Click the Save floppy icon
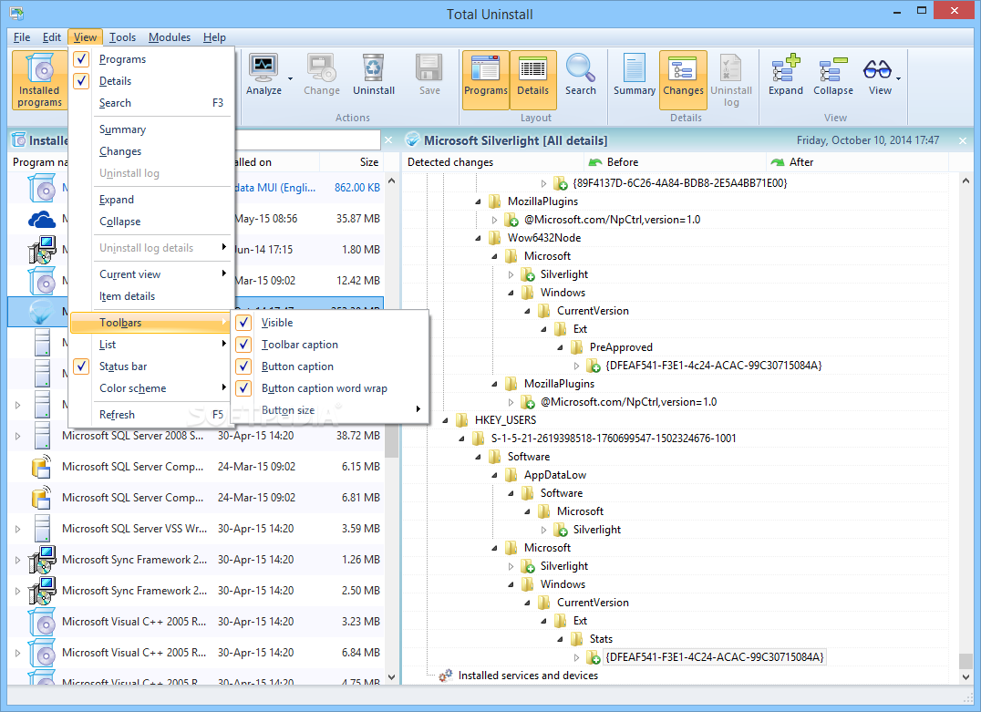The height and width of the screenshot is (712, 981). tap(429, 67)
